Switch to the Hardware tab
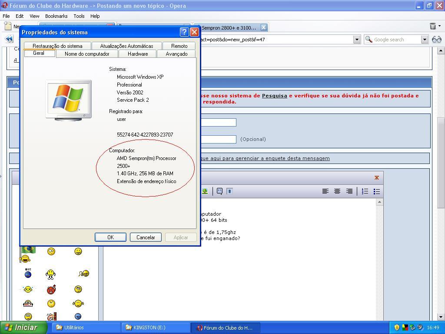Image resolution: width=445 pixels, height=334 pixels. pyautogui.click(x=138, y=53)
